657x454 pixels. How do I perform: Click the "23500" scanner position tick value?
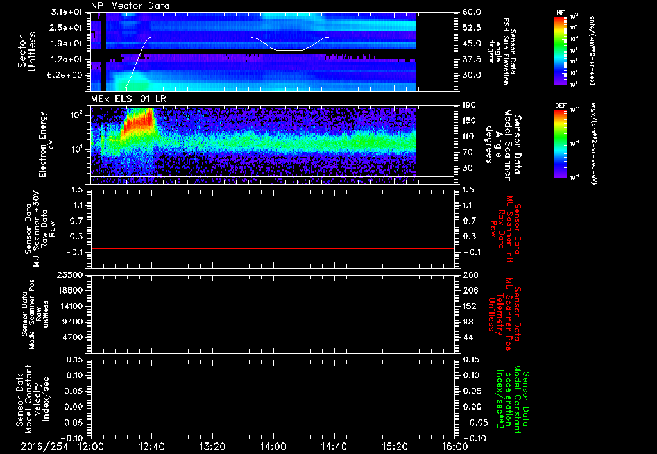tap(71, 274)
